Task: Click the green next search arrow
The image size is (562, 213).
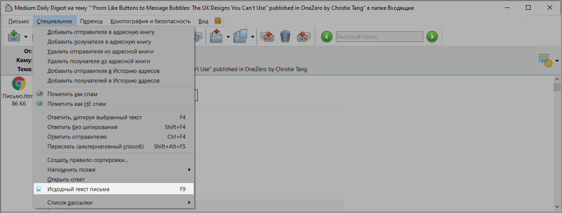Action: 432,37
